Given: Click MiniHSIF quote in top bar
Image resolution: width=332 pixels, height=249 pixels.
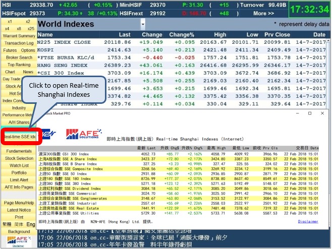Looking at the screenshot, I should click(x=179, y=5).
